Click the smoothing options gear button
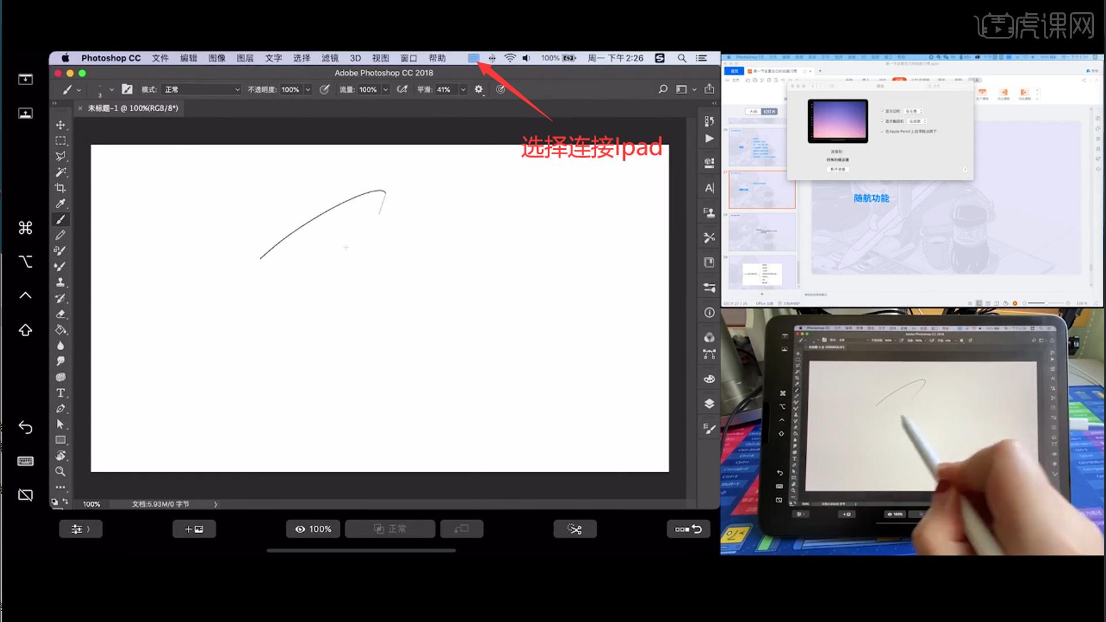 pos(479,89)
